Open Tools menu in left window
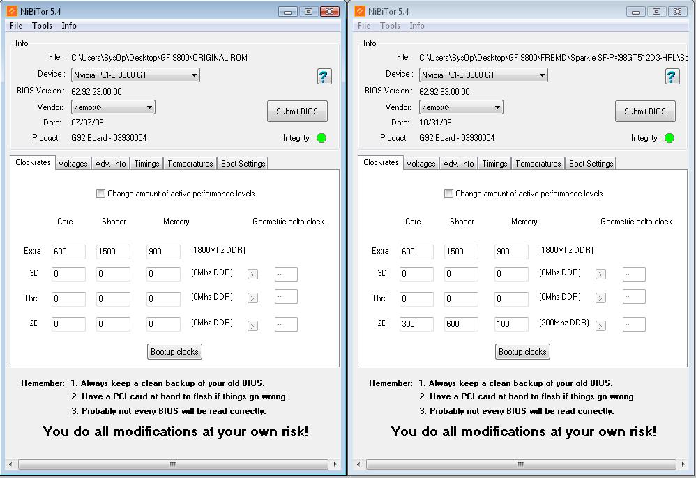Image resolution: width=696 pixels, height=478 pixels. point(42,26)
